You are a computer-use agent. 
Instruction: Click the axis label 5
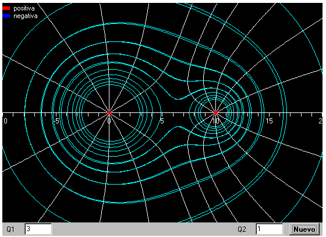[x=162, y=121]
